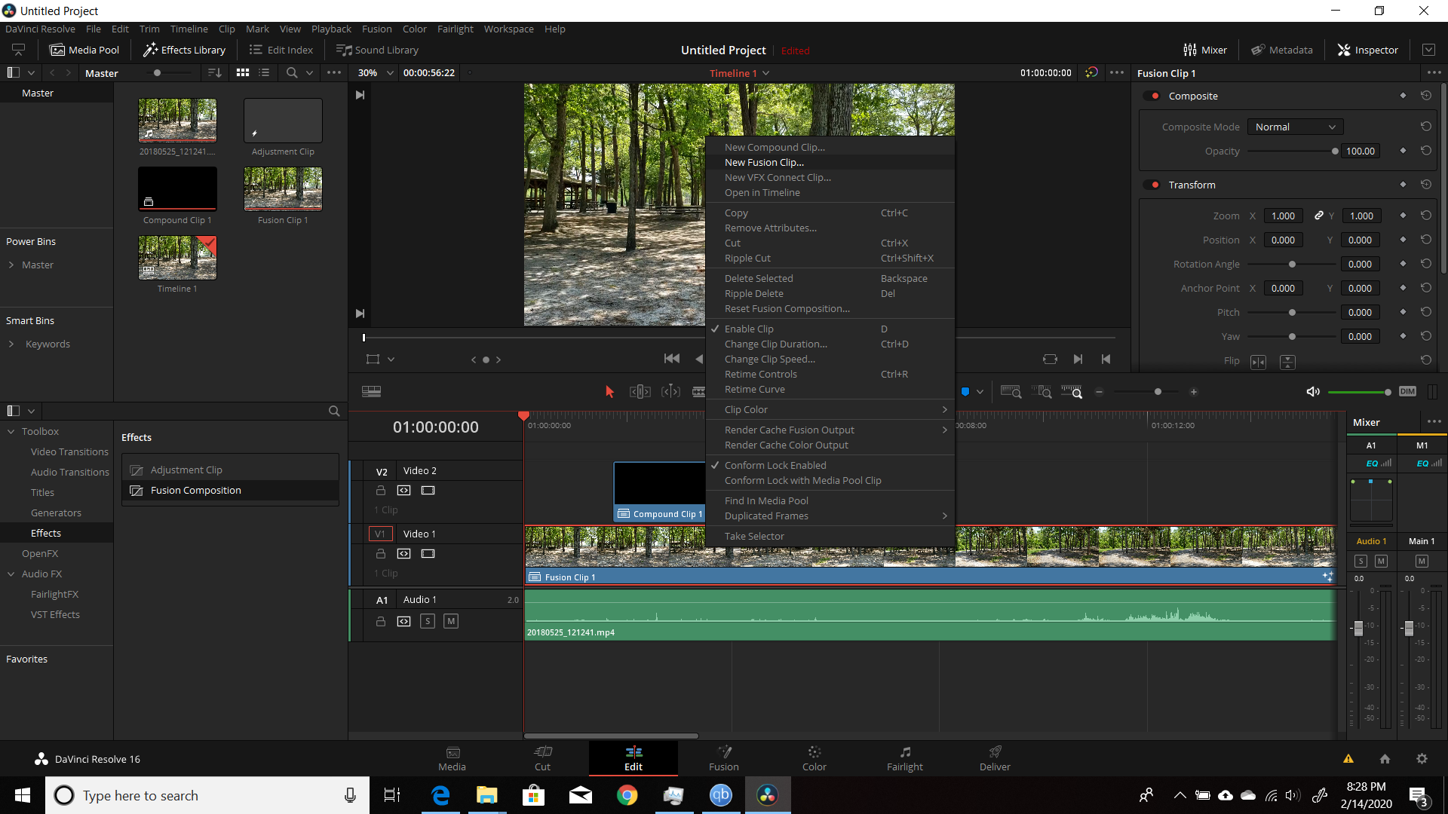Select the Fusion Clip 1 thumbnail
This screenshot has width=1448, height=814.
(283, 189)
